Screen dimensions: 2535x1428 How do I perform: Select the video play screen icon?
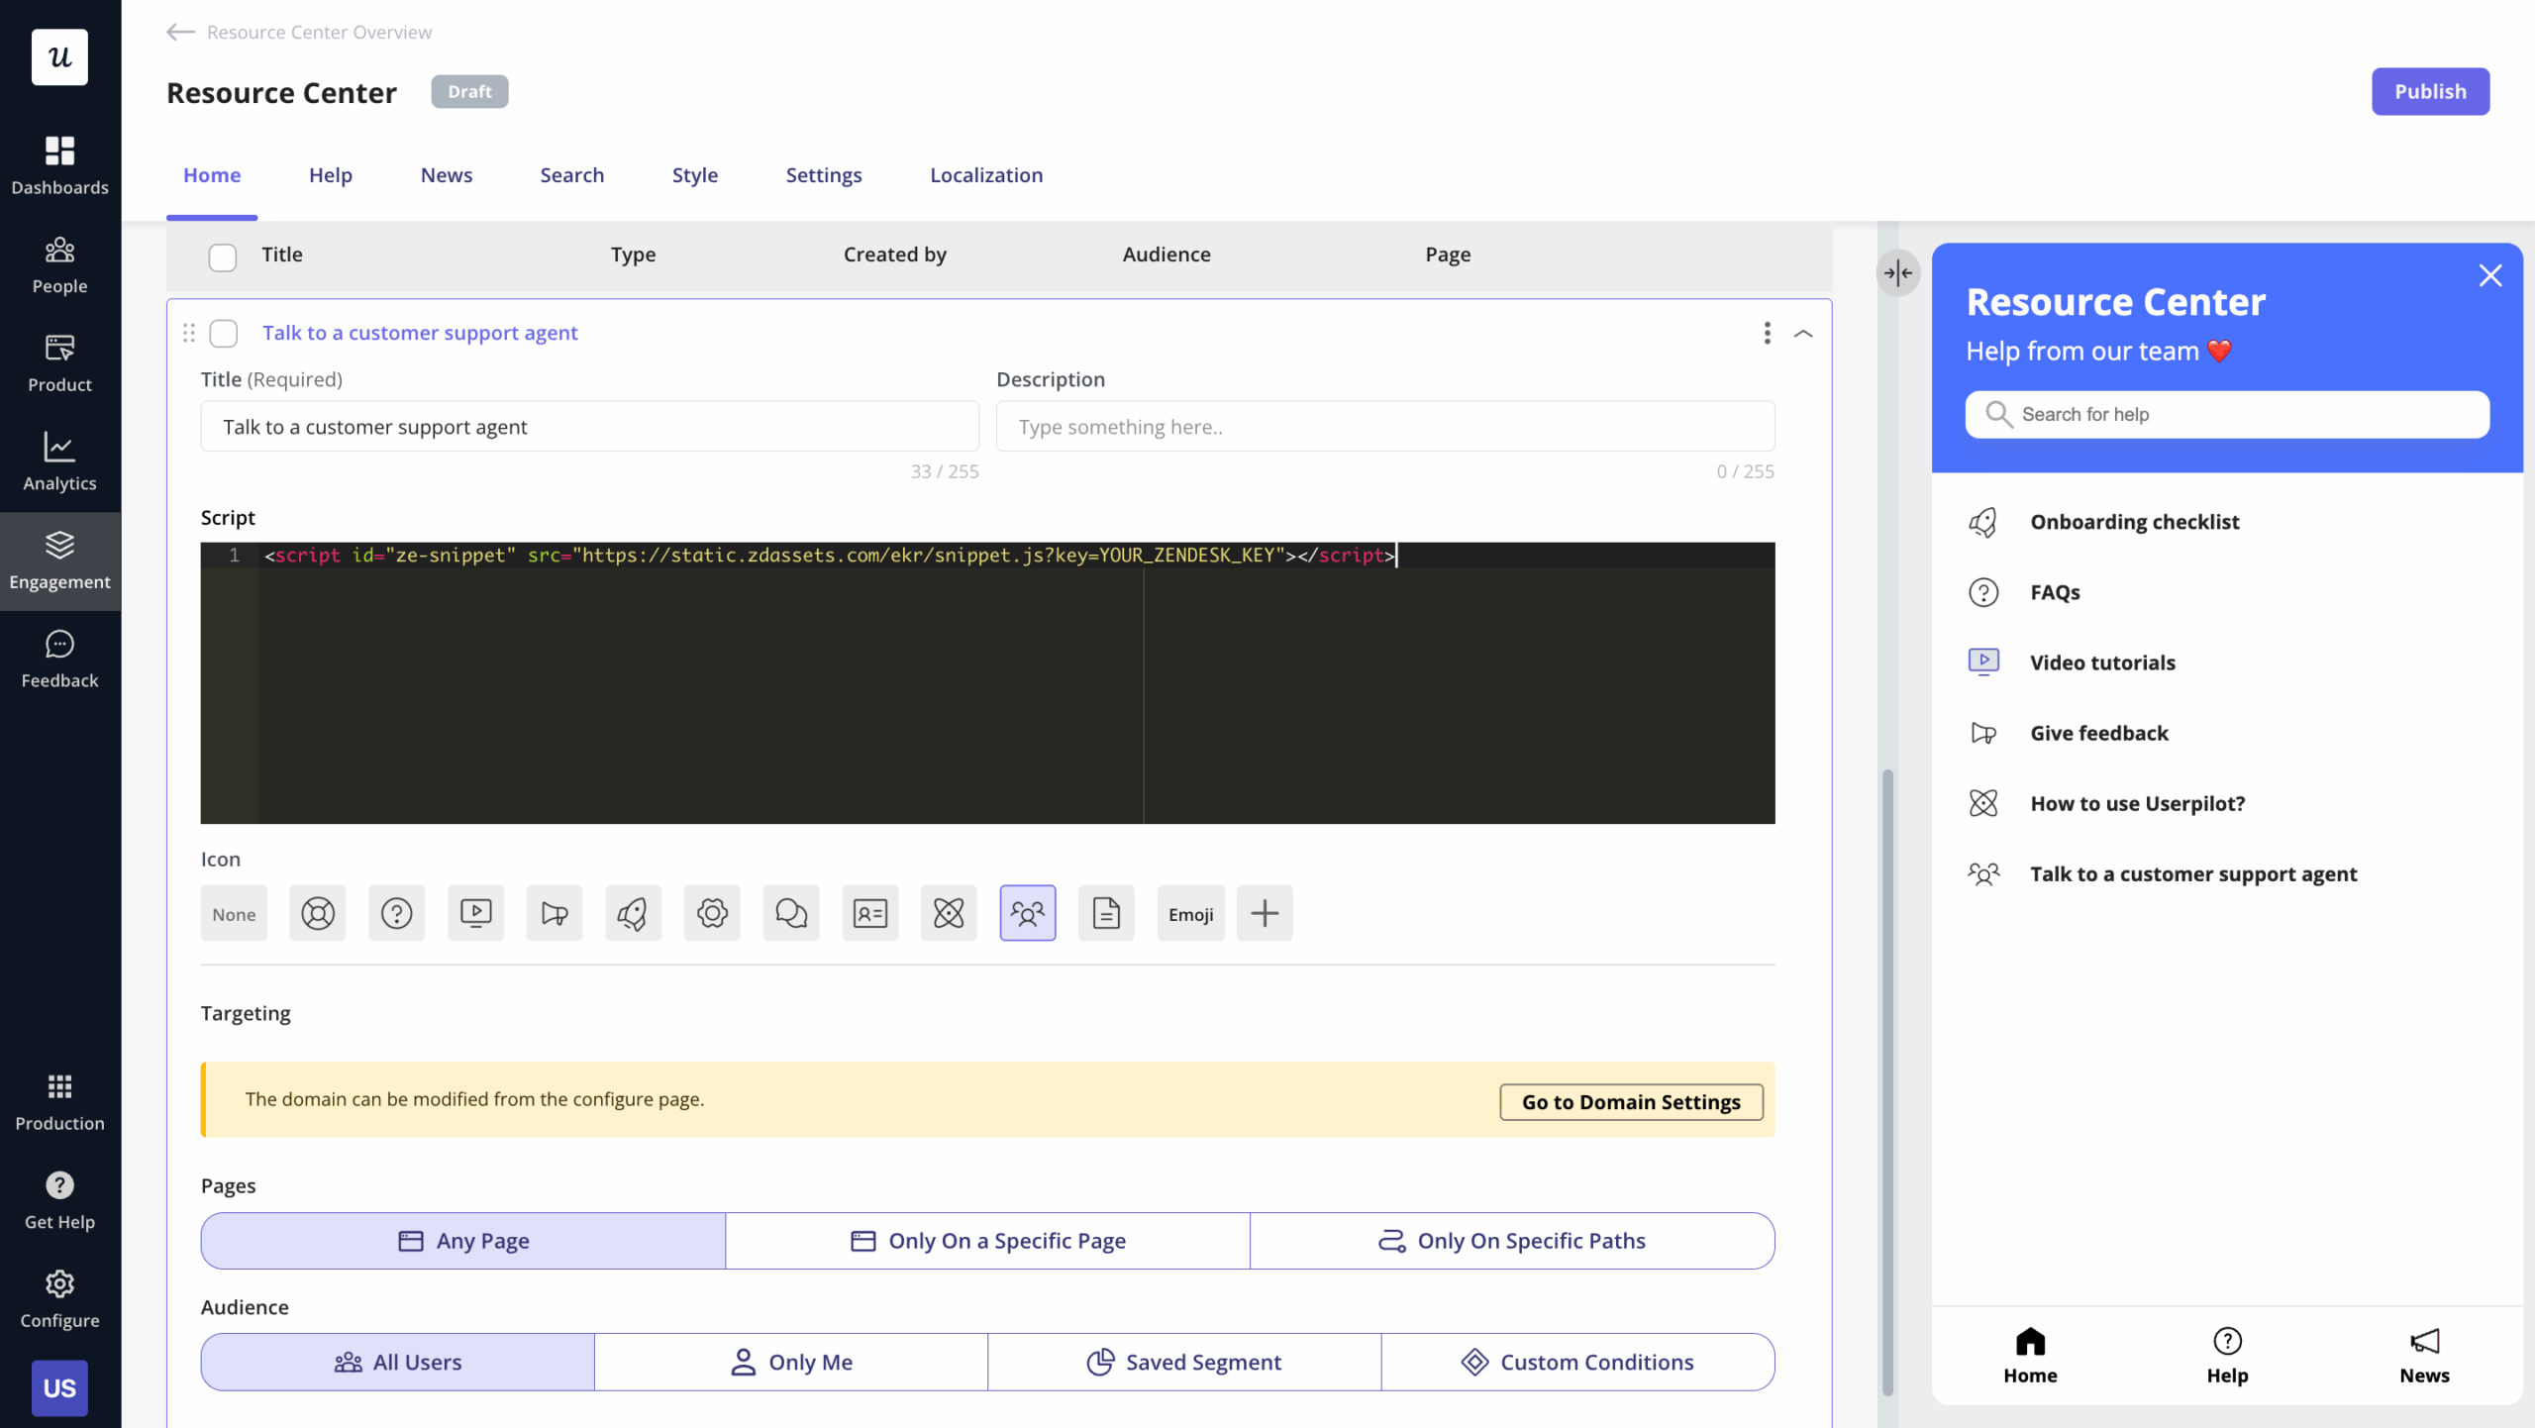475,913
